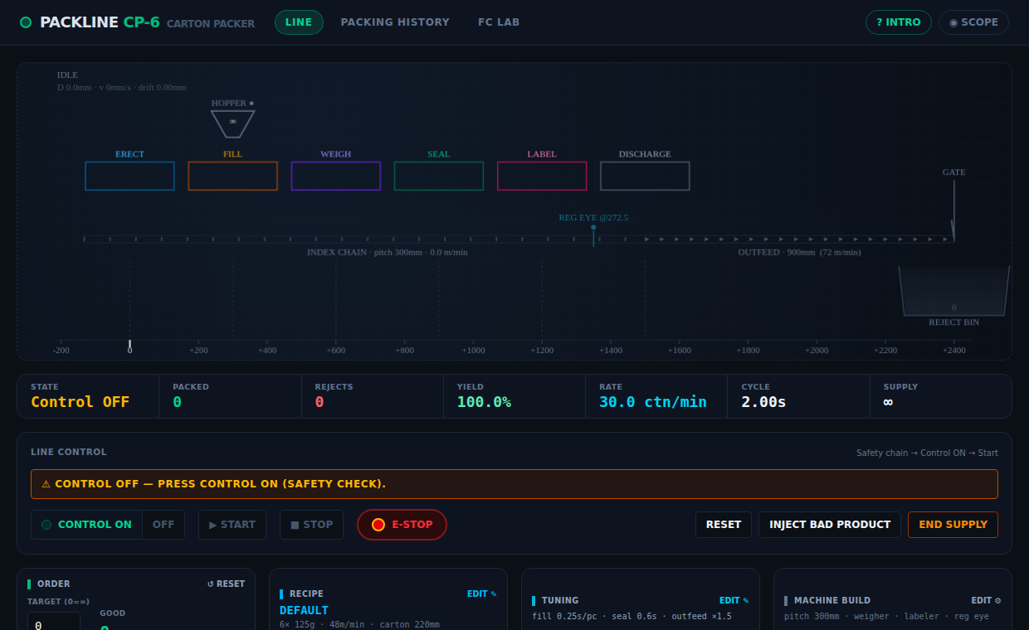Click the 2.00s CYCLE value
Screen dimensions: 1029x630
click(763, 402)
